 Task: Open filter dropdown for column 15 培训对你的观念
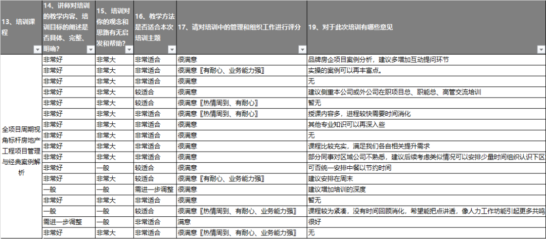pyautogui.click(x=129, y=51)
